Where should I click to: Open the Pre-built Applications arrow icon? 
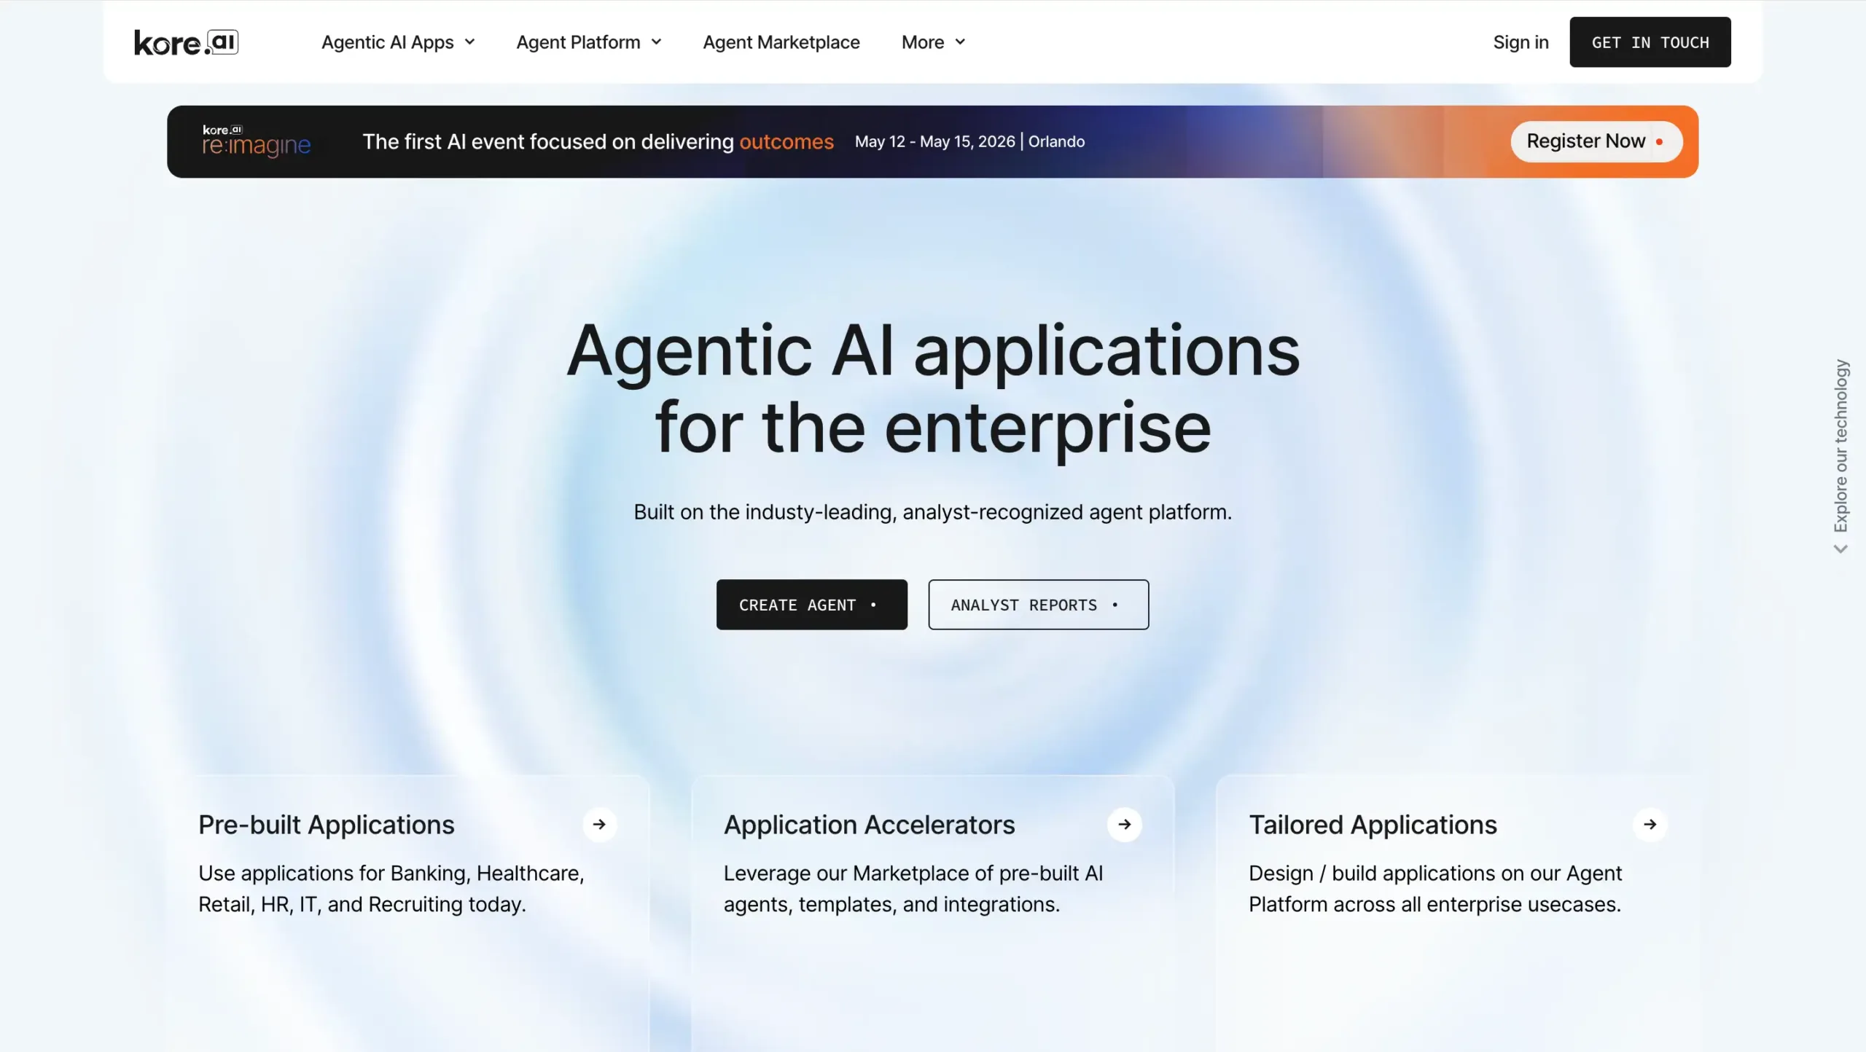[599, 825]
